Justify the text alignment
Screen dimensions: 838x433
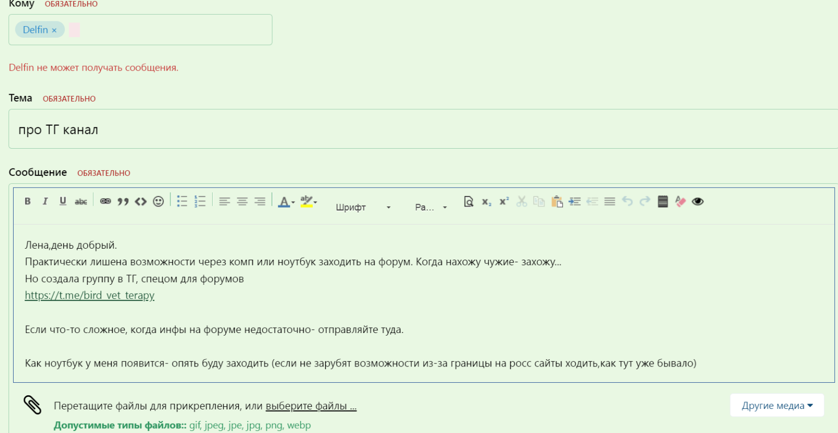pyautogui.click(x=610, y=201)
